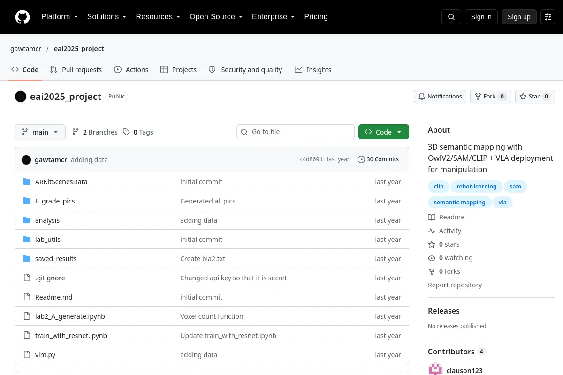Click the Notifications button
The width and height of the screenshot is (563, 375).
(x=440, y=97)
